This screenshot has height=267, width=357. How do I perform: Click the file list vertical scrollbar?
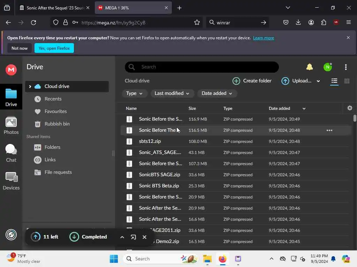click(x=355, y=118)
